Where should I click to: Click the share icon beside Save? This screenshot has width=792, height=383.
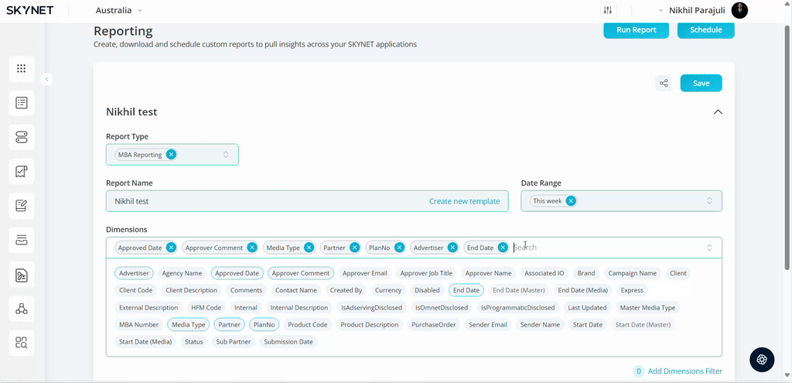(663, 84)
